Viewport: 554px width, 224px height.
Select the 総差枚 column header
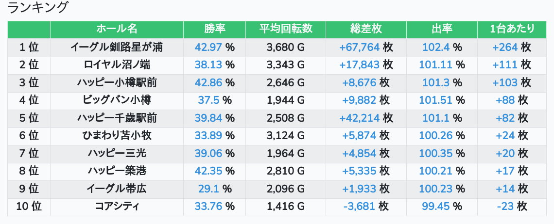366,29
